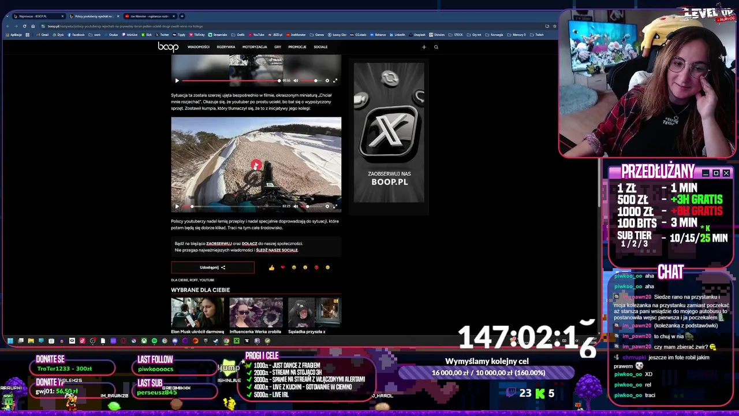Screen dimensions: 739x416
Task: Open MOTORYZACJA section
Action: click(x=255, y=47)
